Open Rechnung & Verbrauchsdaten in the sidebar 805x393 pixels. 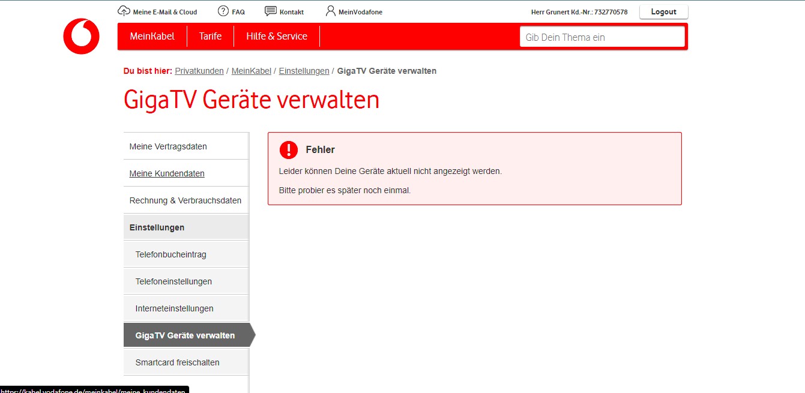(x=186, y=200)
